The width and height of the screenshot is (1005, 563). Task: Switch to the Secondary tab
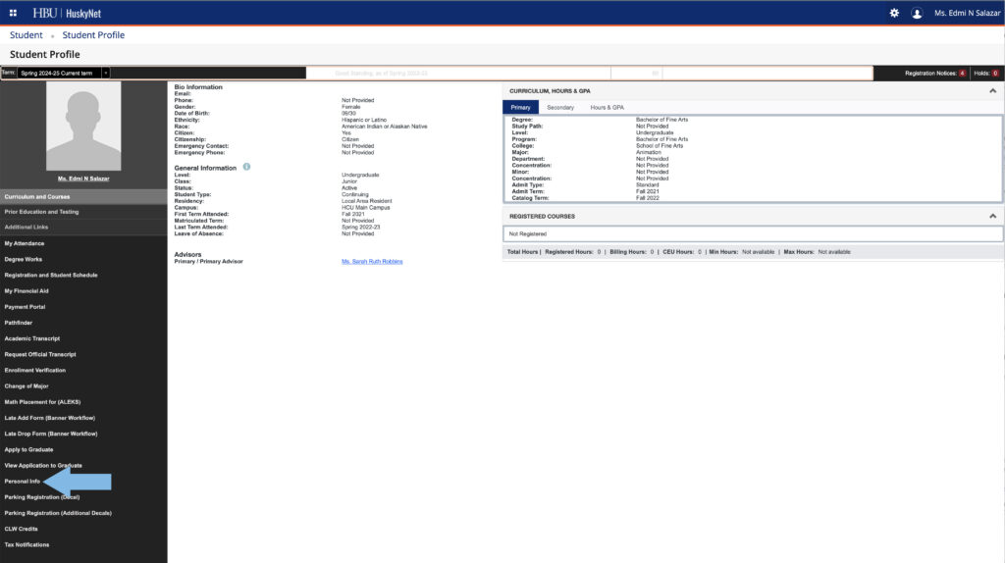[560, 108]
